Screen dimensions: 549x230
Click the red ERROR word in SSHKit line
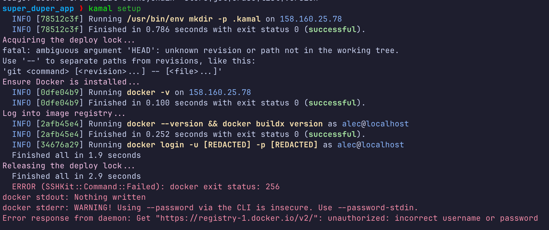(x=24, y=187)
